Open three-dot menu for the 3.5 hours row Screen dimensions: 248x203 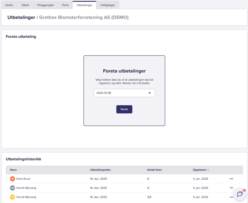click(x=231, y=197)
